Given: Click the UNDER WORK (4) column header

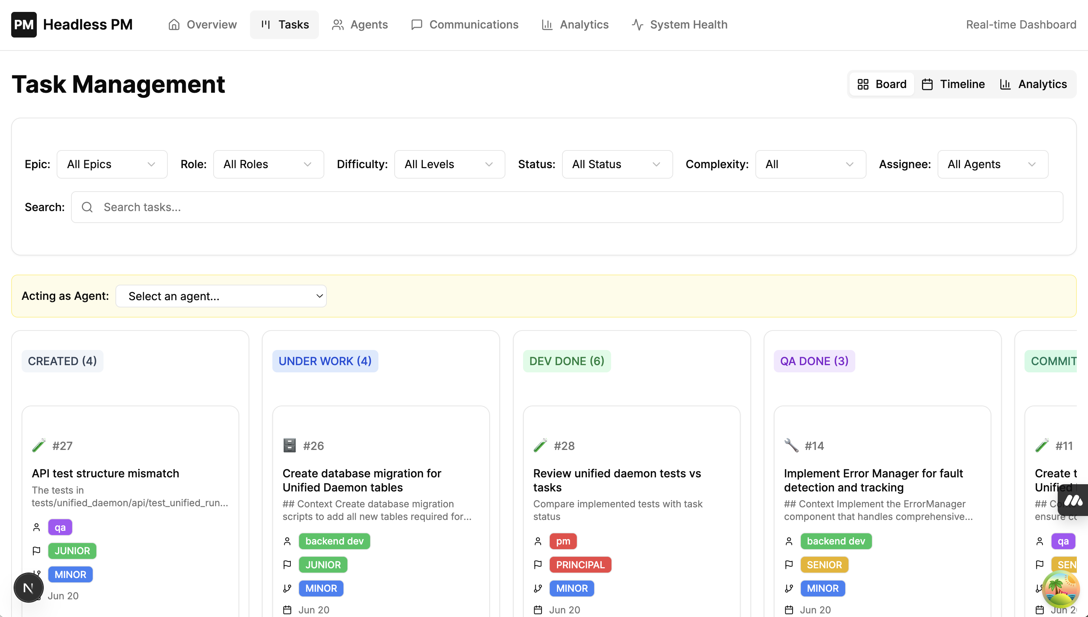Looking at the screenshot, I should (x=325, y=361).
